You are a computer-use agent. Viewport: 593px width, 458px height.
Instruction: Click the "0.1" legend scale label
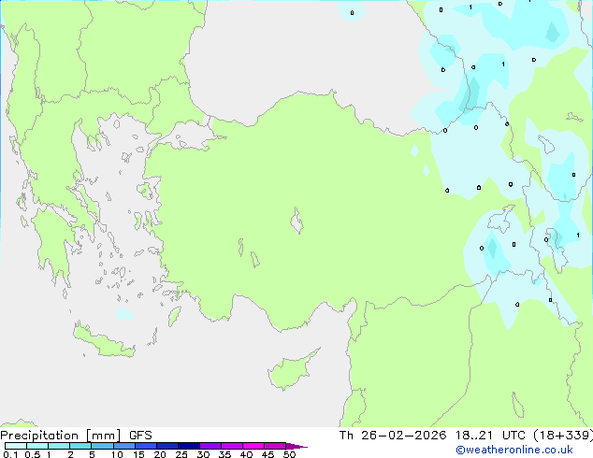[x=10, y=454]
